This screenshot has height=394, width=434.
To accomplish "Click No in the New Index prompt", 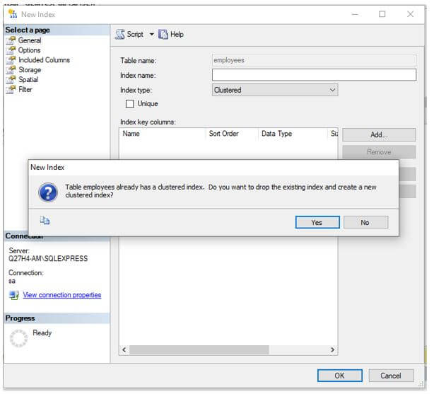I will (365, 222).
